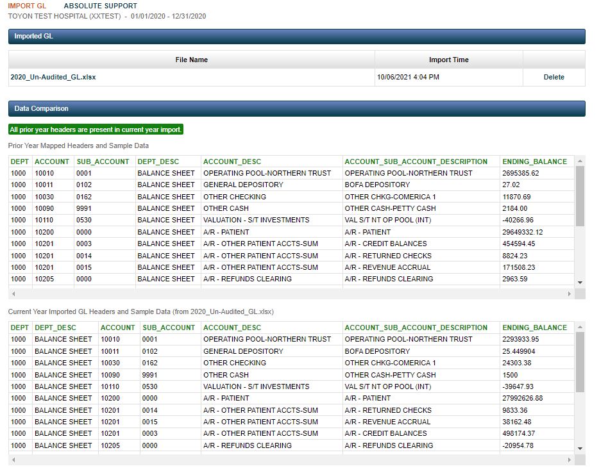Select ENDING_BALANCE header in prior year table
This screenshot has height=473, width=608.
tap(534, 162)
